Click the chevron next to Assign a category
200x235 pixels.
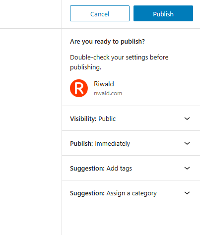[187, 193]
